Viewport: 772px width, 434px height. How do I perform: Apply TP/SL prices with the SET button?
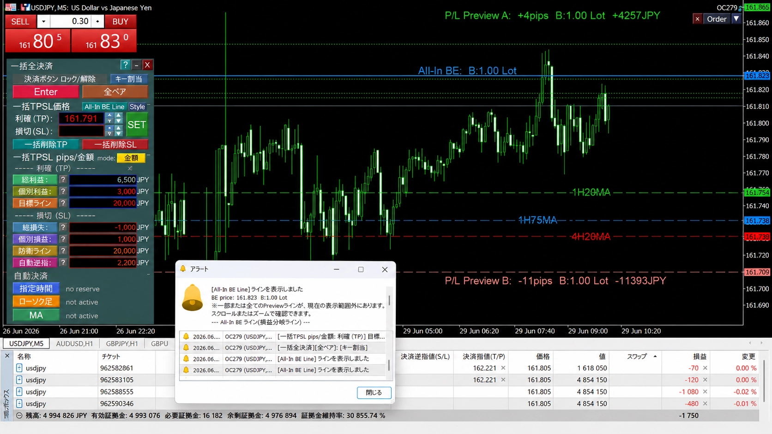click(x=137, y=125)
